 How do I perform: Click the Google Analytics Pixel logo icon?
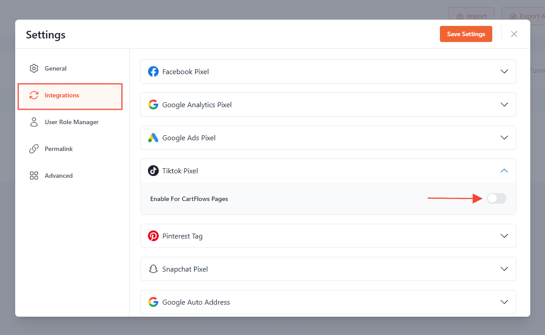[153, 105]
